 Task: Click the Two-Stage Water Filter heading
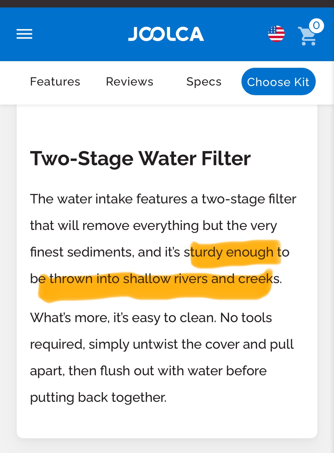coord(140,159)
